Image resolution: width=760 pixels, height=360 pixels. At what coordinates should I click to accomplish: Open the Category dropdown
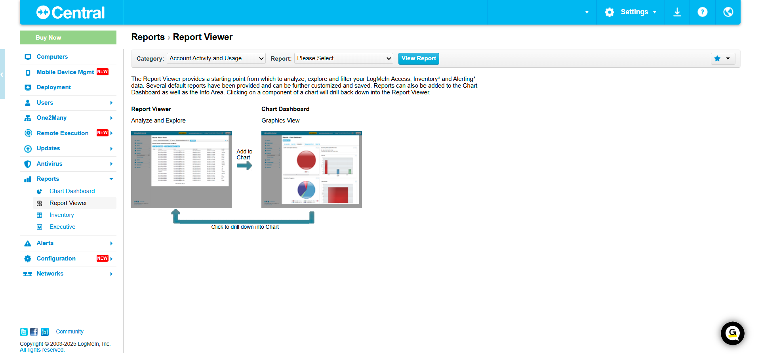(216, 58)
